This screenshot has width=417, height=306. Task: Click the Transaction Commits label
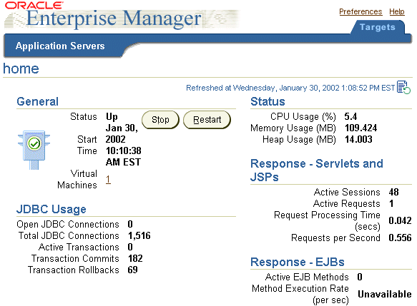75,258
